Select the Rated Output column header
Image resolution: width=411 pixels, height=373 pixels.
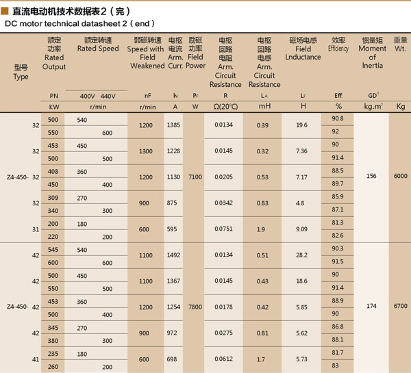[x=54, y=54]
